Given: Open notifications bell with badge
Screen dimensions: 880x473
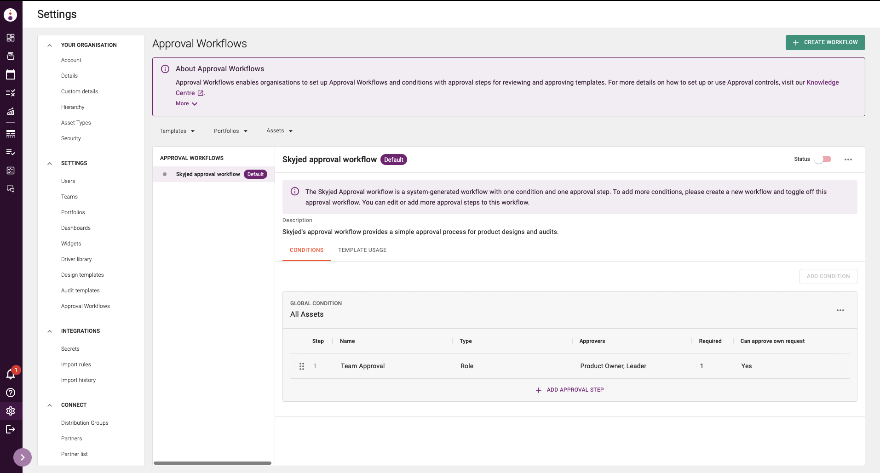Looking at the screenshot, I should click(x=11, y=374).
